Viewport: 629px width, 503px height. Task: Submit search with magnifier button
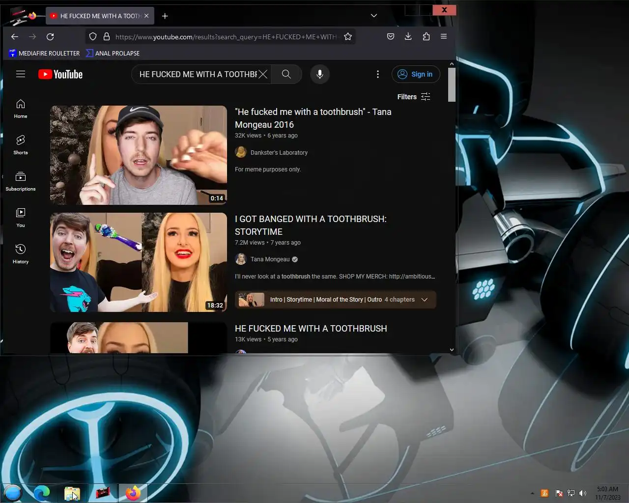tap(286, 74)
